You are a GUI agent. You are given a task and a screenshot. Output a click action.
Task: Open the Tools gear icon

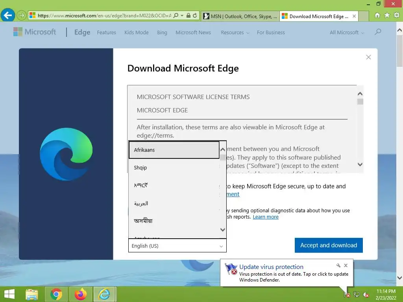point(397,15)
